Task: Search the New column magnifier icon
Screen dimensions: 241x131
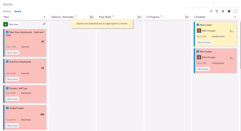Action: [44, 24]
